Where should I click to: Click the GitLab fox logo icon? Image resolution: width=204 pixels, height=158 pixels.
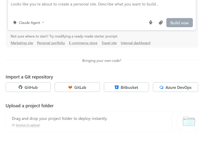tap(70, 87)
